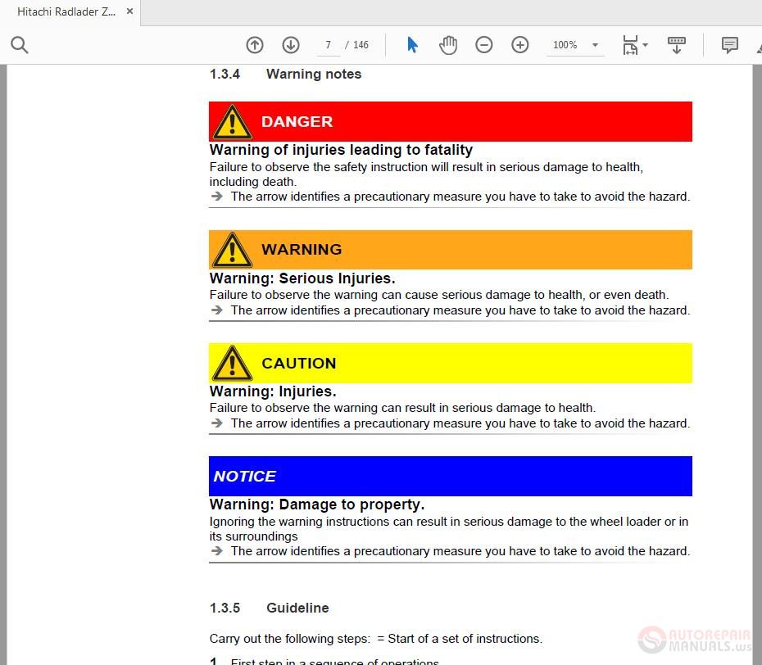The height and width of the screenshot is (665, 762).
Task: Open the search magnifier tool
Action: 20,45
